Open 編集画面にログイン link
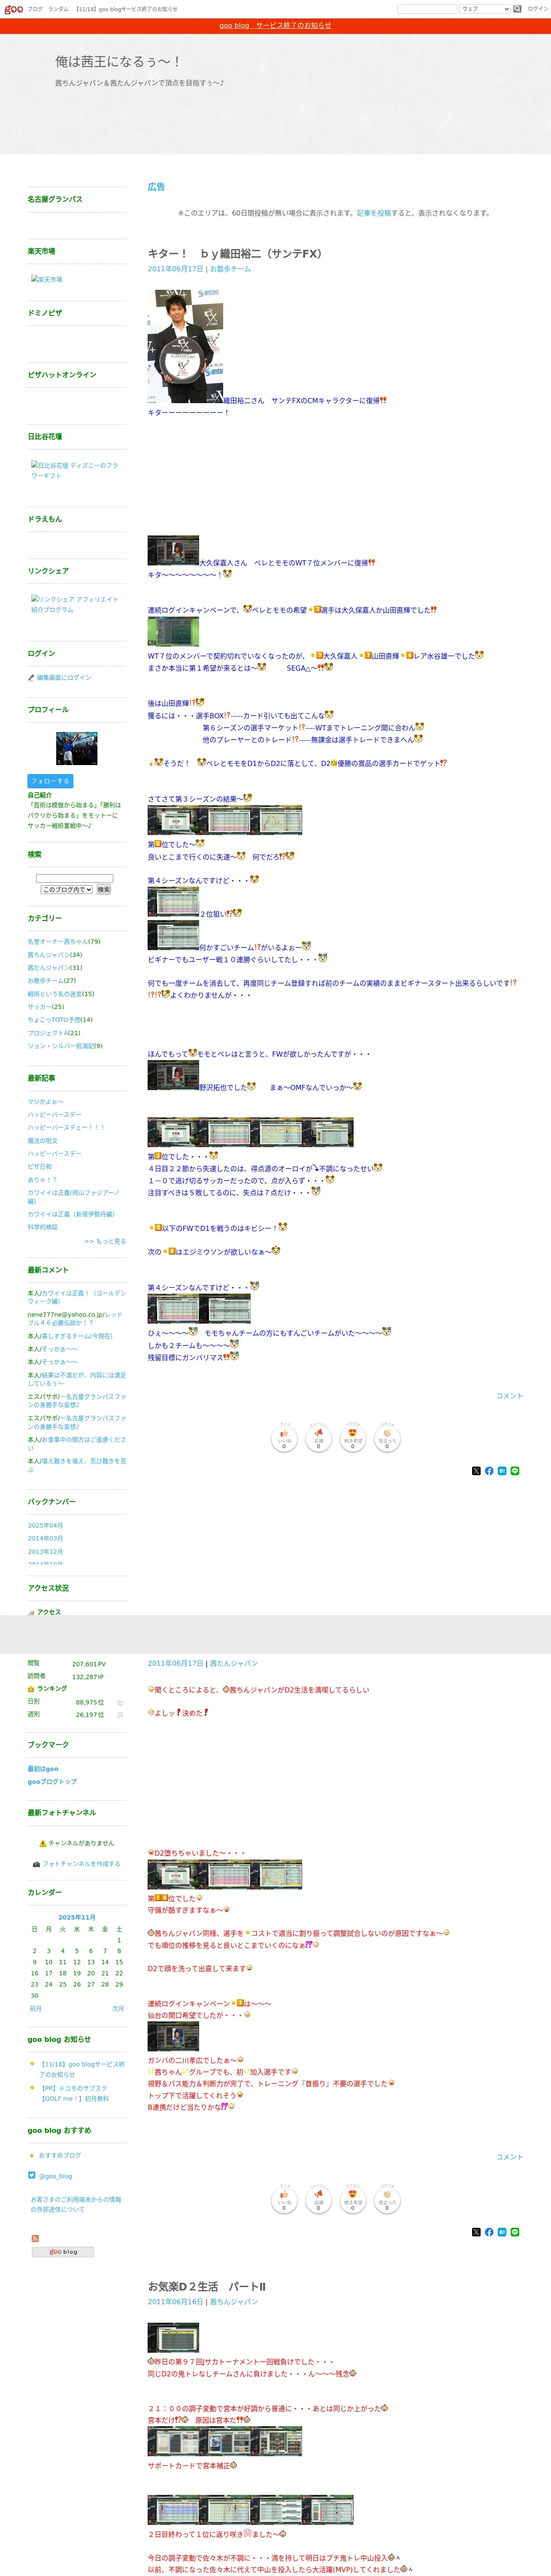Screen dimensions: 551x2576 coord(64,678)
